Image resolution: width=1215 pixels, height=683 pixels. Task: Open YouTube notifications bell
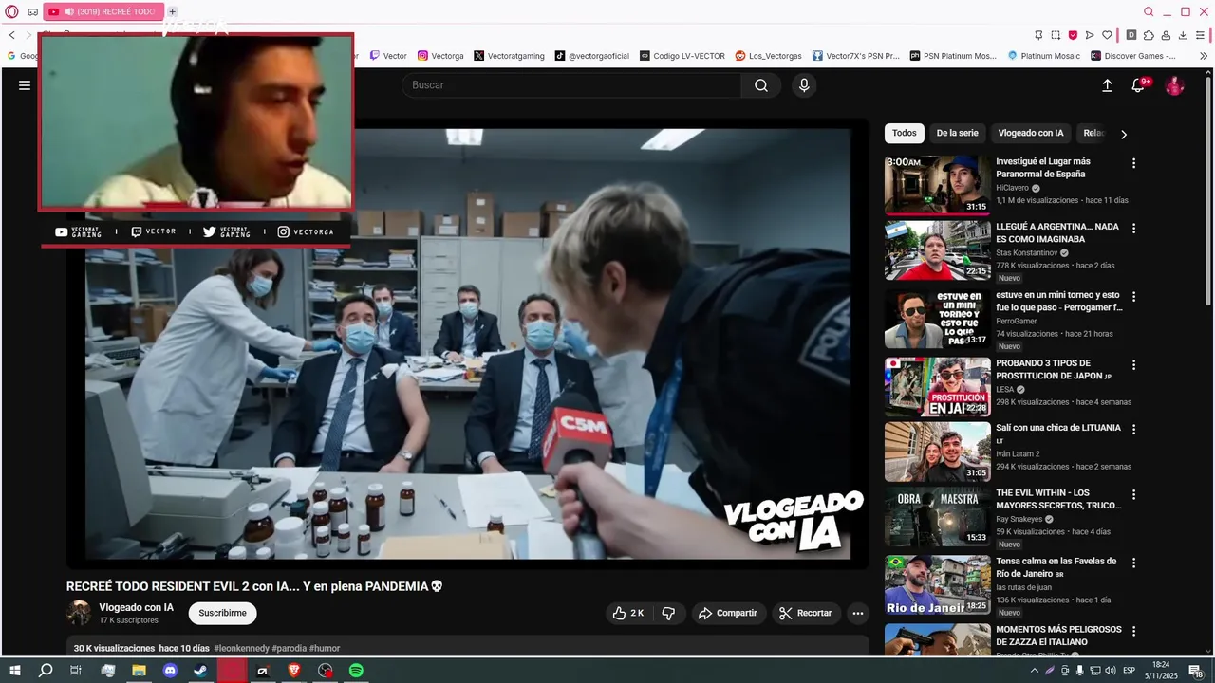(1138, 85)
